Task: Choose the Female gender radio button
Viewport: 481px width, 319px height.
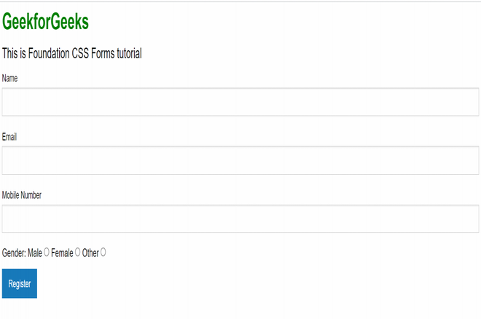Action: pyautogui.click(x=77, y=252)
